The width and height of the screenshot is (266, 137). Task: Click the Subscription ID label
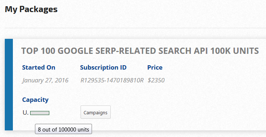[x=103, y=67]
